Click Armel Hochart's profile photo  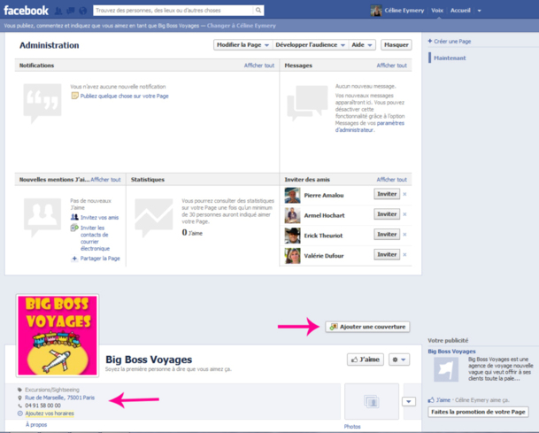[292, 215]
